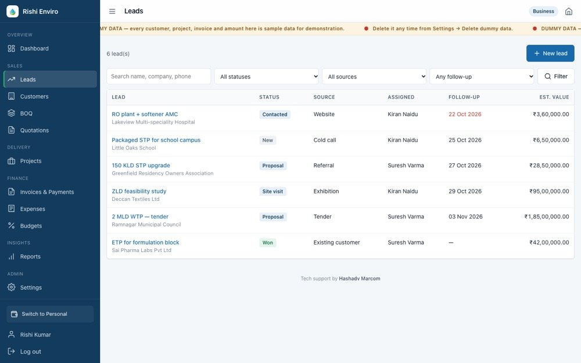
Task: Click the Rishi Kumar user icon
Action: click(12, 335)
